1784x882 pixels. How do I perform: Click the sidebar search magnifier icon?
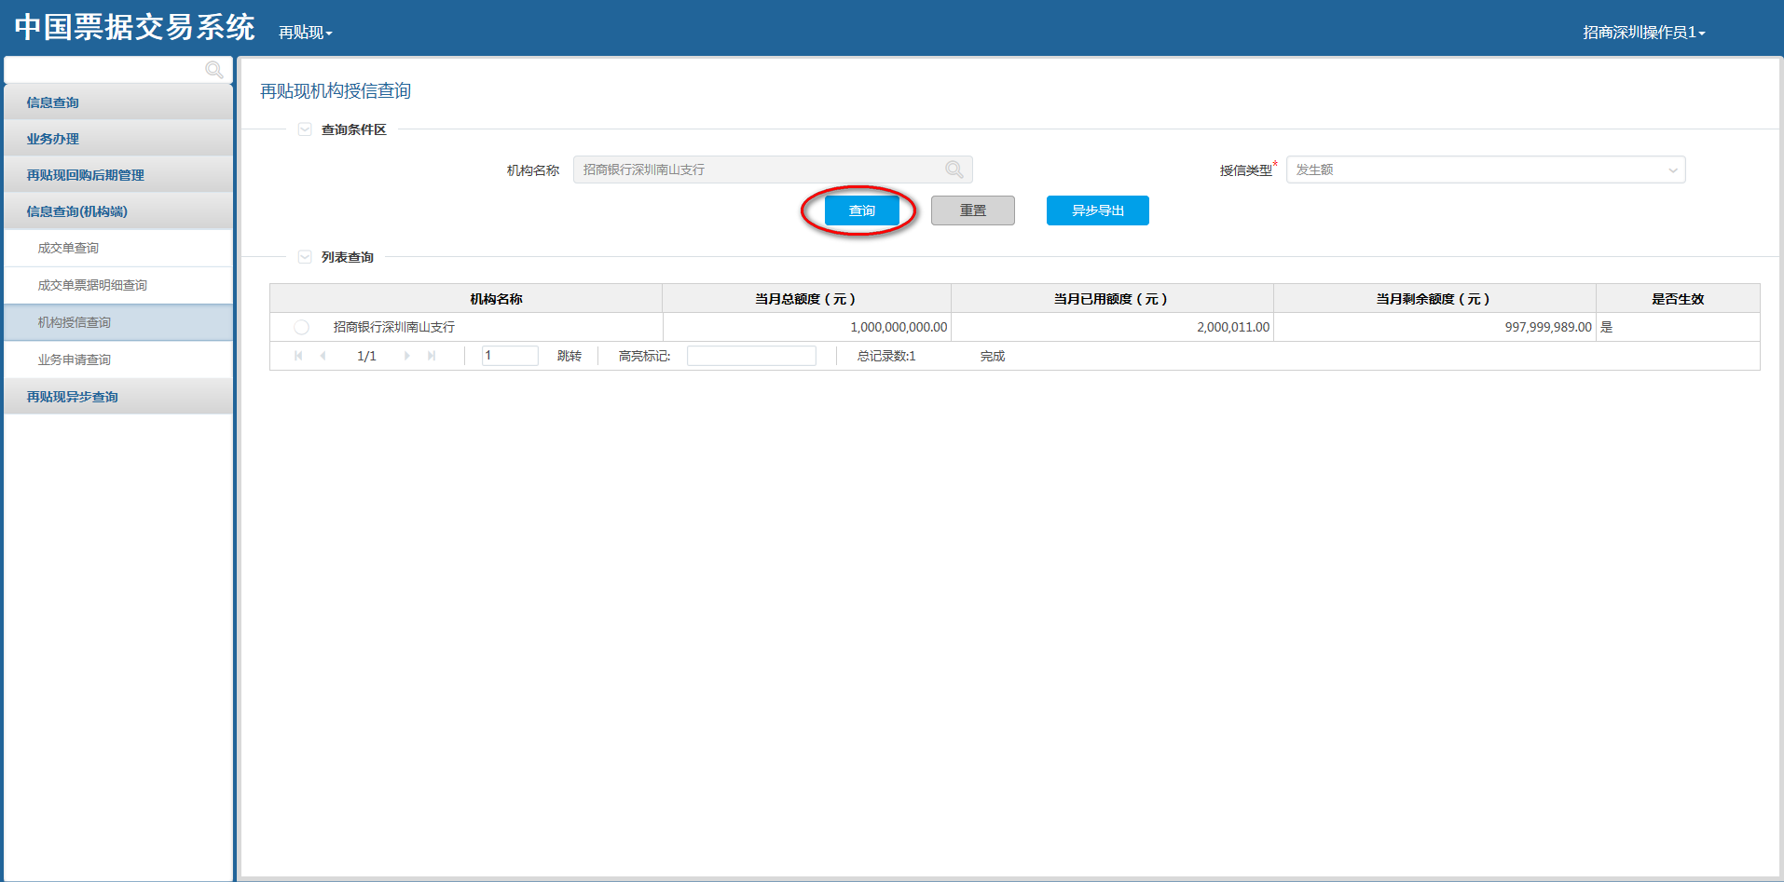point(213,70)
